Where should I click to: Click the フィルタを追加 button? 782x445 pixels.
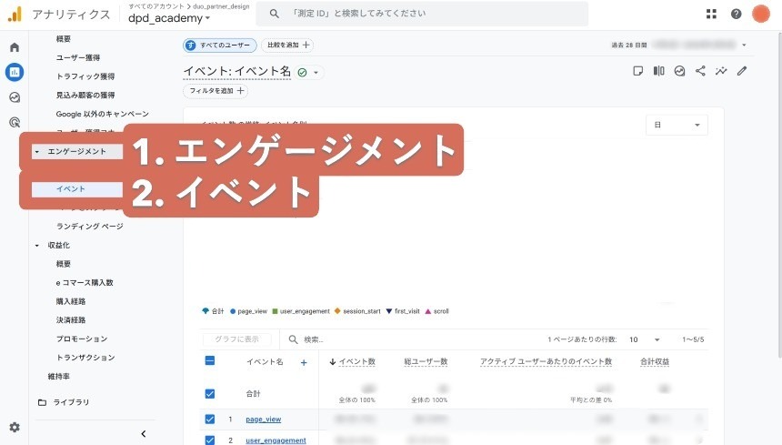click(216, 91)
